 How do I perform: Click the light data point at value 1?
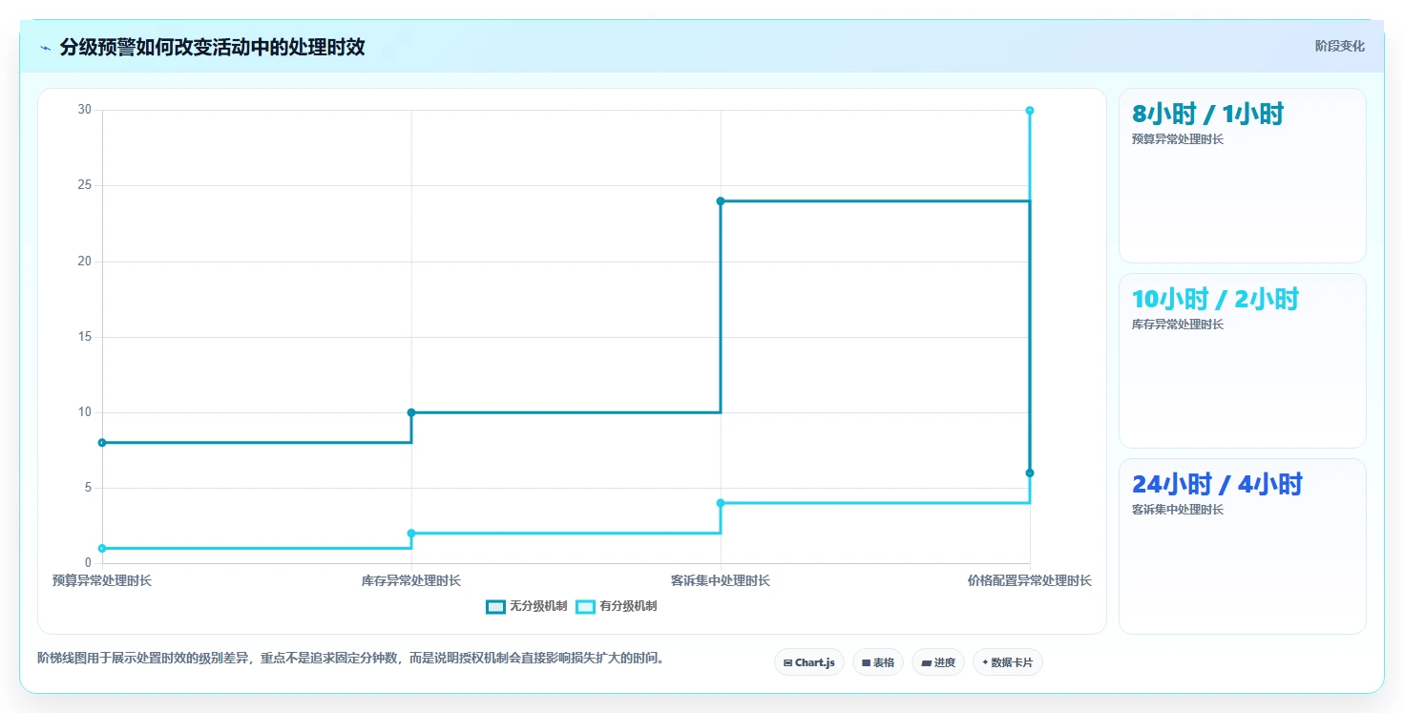(x=102, y=549)
